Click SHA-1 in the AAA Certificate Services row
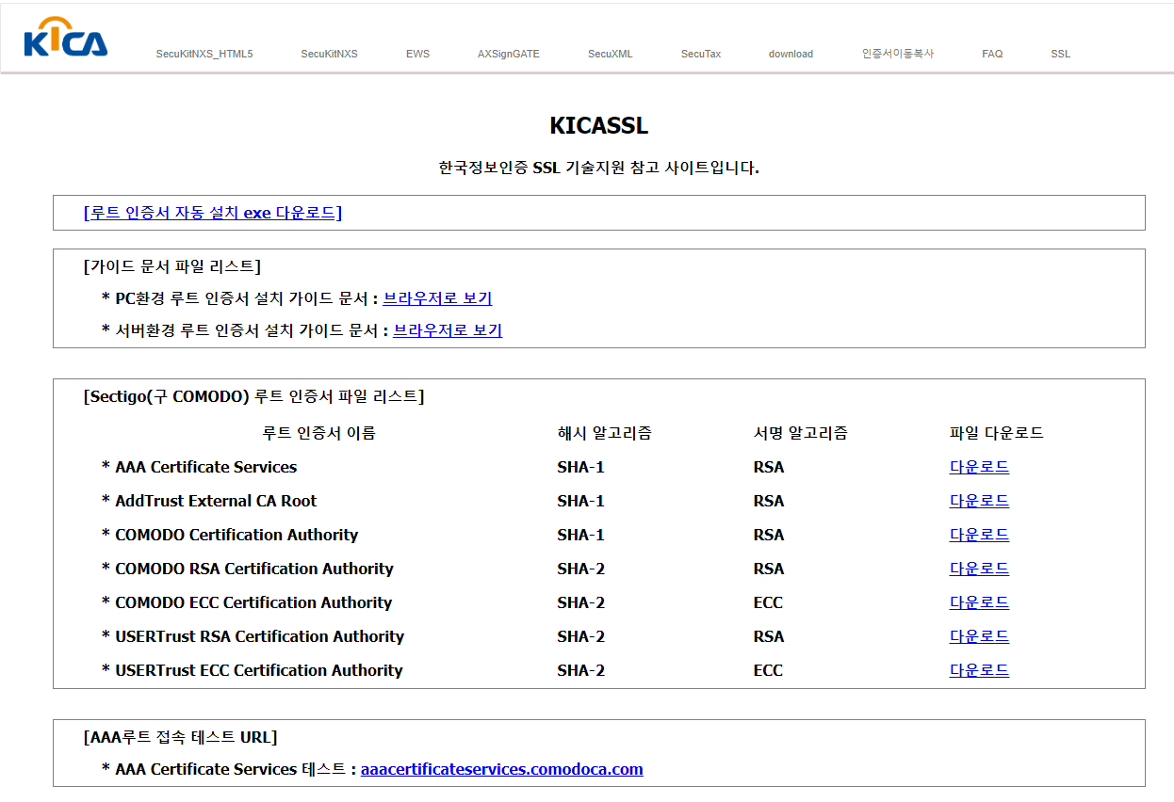 tap(580, 467)
